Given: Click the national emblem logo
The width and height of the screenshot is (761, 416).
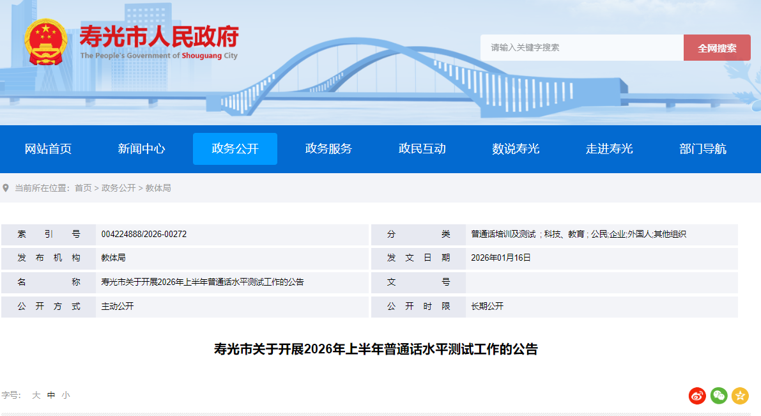Looking at the screenshot, I should pyautogui.click(x=45, y=40).
